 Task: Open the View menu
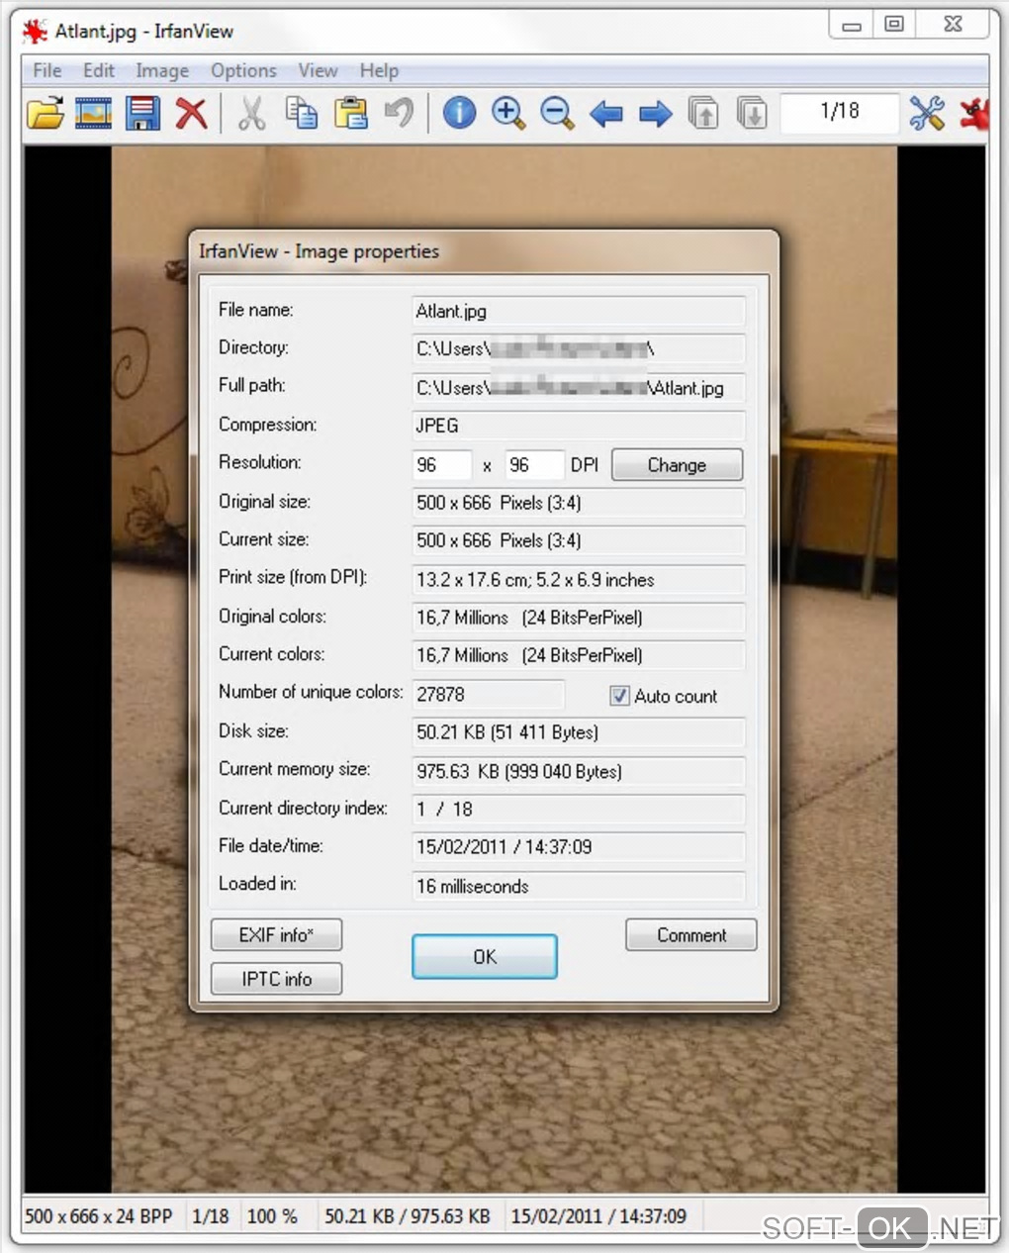coord(318,70)
